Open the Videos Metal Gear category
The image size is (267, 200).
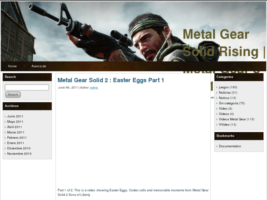click(x=232, y=119)
